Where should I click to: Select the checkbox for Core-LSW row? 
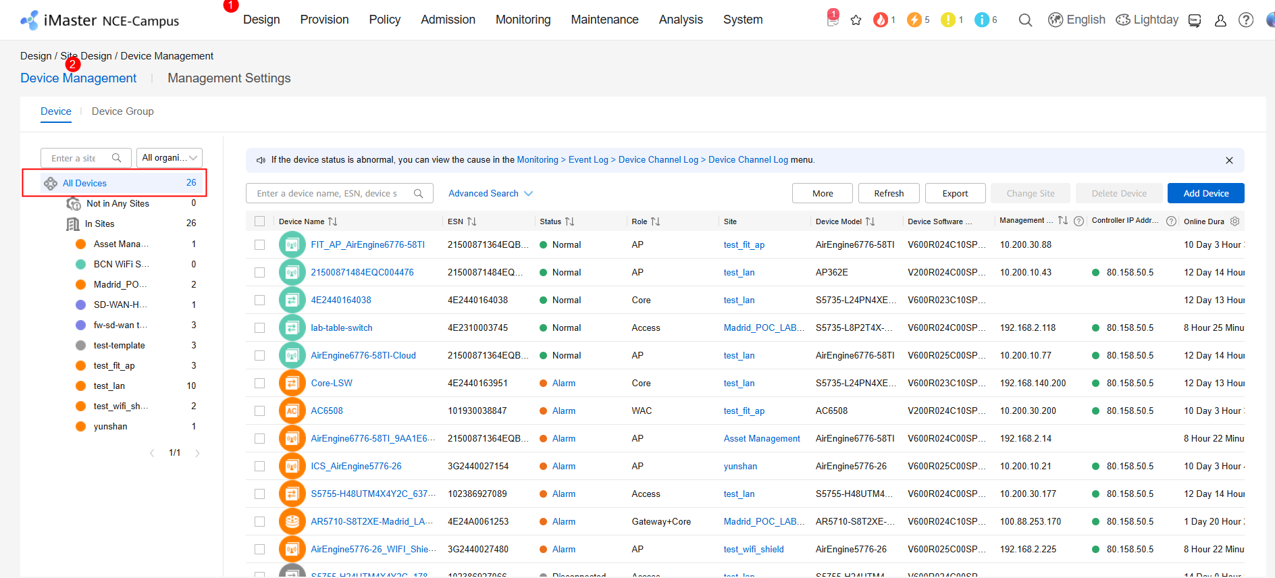pyautogui.click(x=259, y=383)
